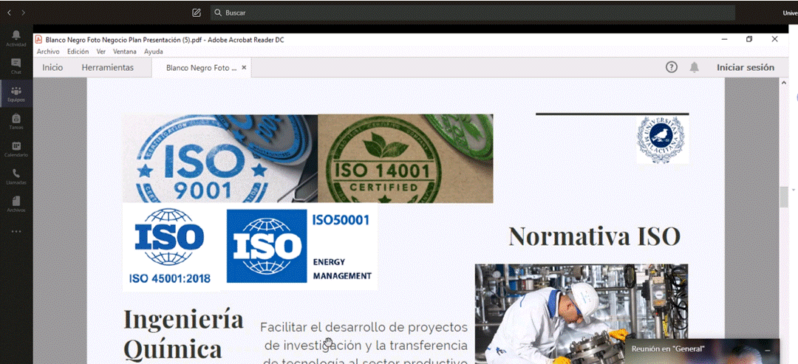
Task: Select the Blanco Negro Foto document tab
Action: click(201, 68)
